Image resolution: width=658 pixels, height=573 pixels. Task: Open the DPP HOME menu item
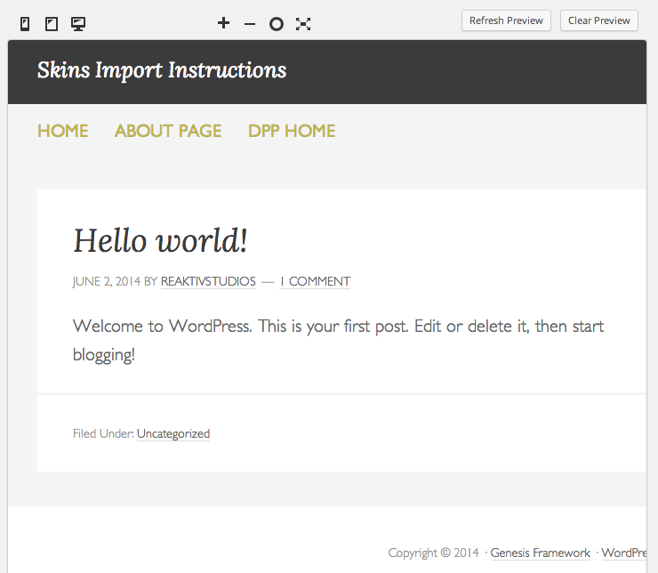point(292,131)
